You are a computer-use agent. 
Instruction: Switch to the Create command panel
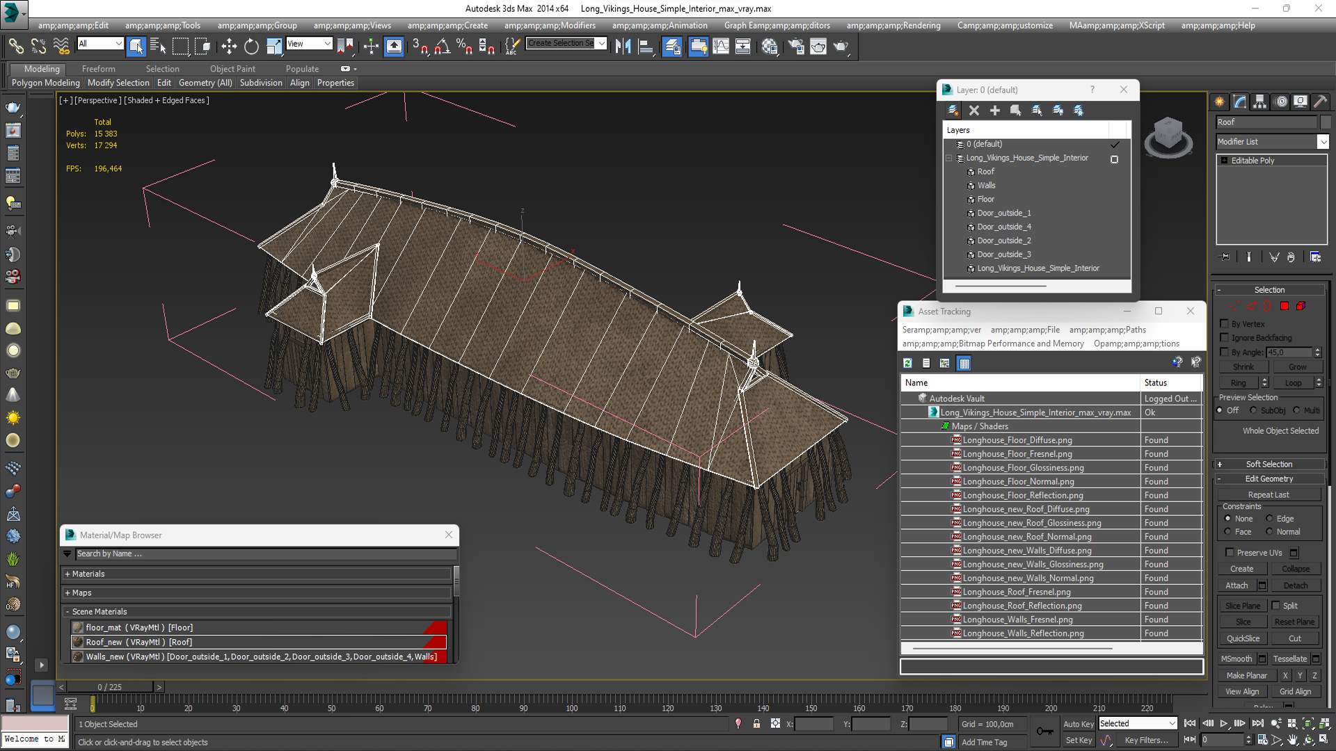tap(1220, 102)
